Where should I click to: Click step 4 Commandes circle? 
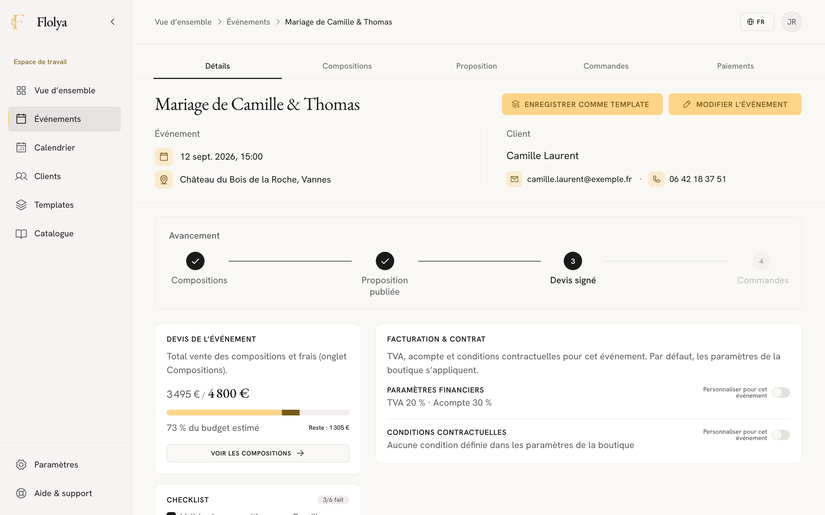coord(761,261)
